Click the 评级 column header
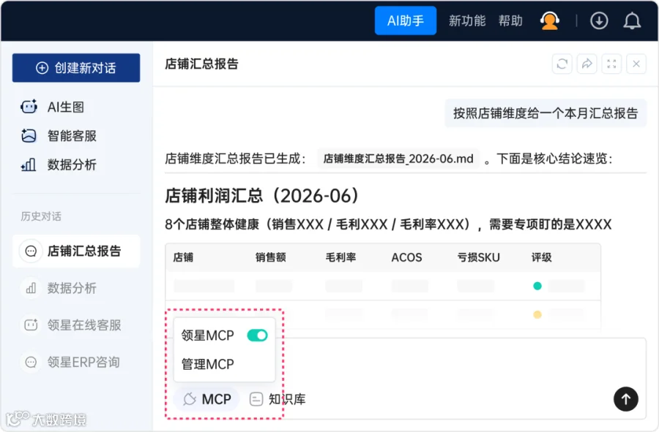The image size is (659, 432). [541, 257]
